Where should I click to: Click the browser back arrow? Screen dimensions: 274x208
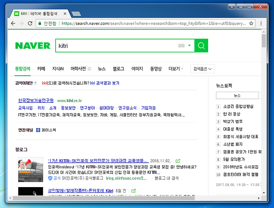tap(13, 23)
